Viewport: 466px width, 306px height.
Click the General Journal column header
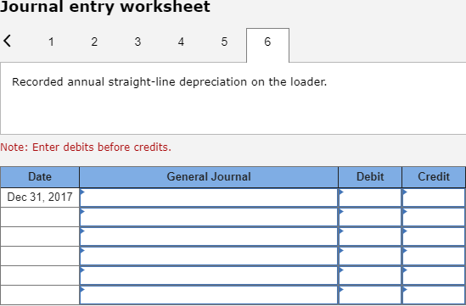coord(209,177)
